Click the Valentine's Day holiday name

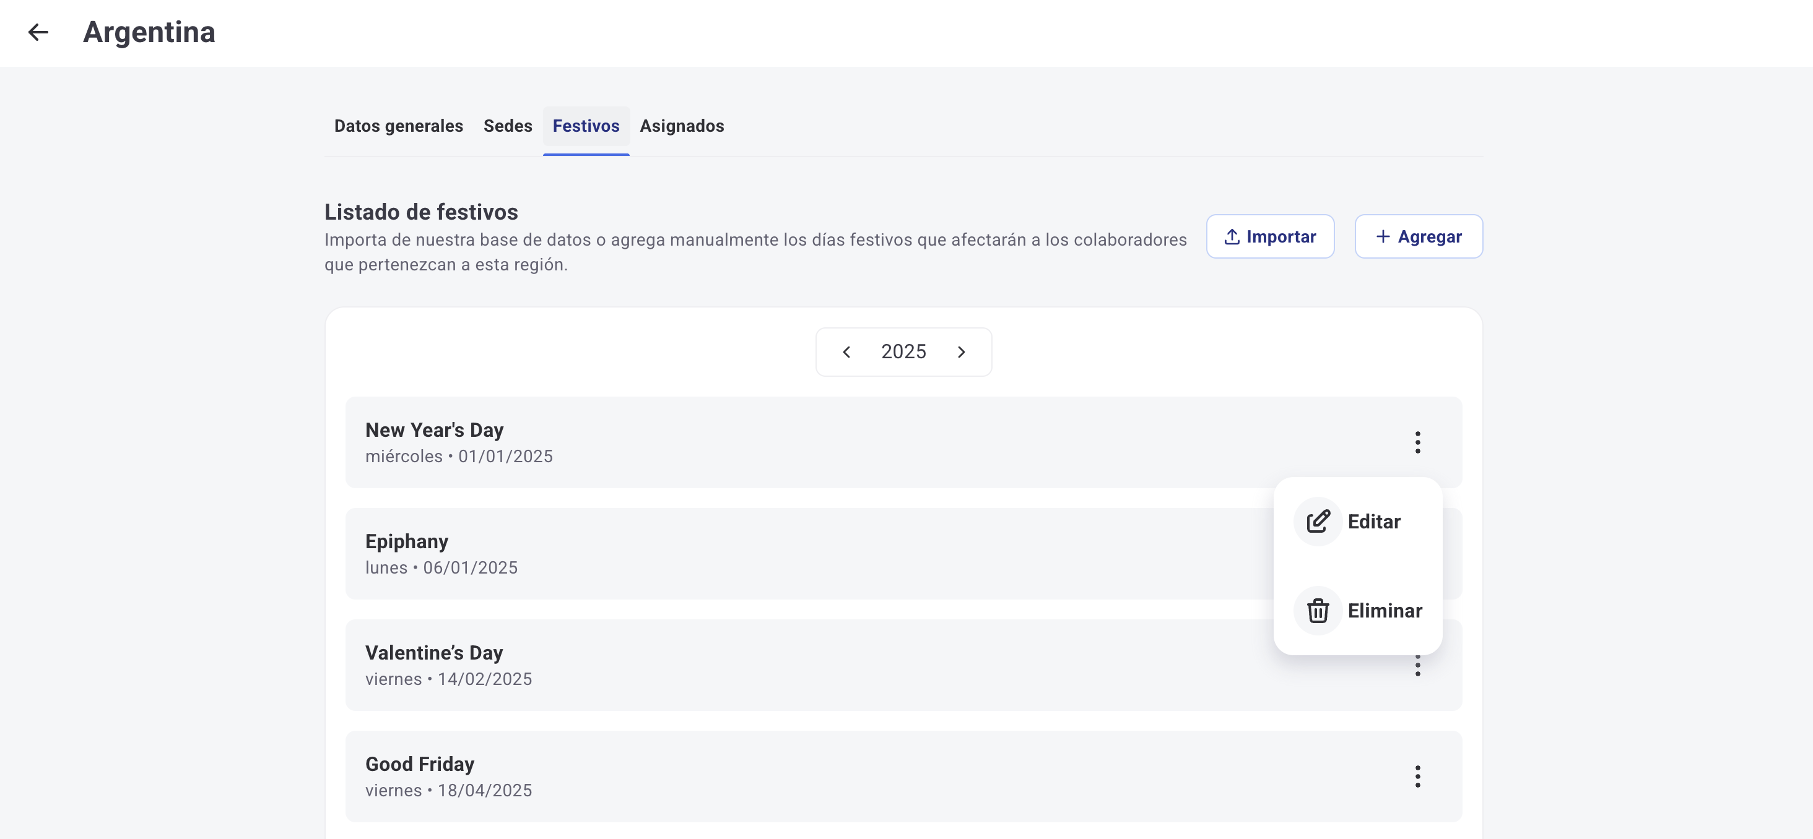(x=433, y=653)
